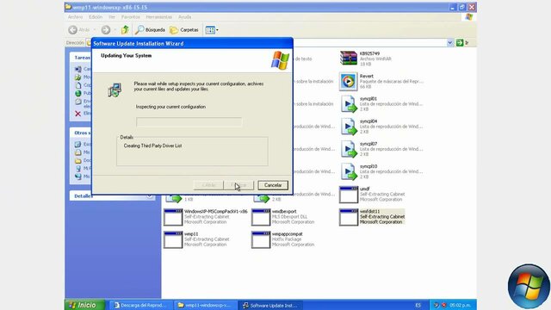Click the Carpetas toolbar button
551x310 pixels.
click(184, 30)
